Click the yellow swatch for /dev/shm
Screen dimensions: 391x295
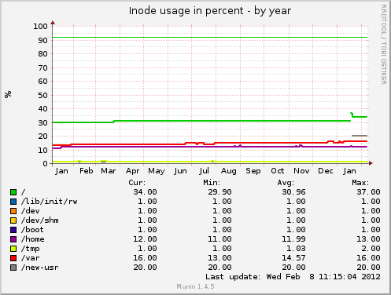point(13,220)
